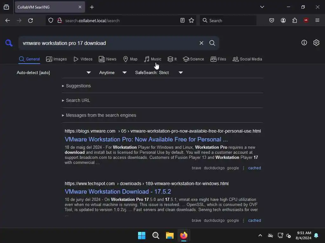
Task: Click the Firefox Search box
Action: click(x=228, y=21)
